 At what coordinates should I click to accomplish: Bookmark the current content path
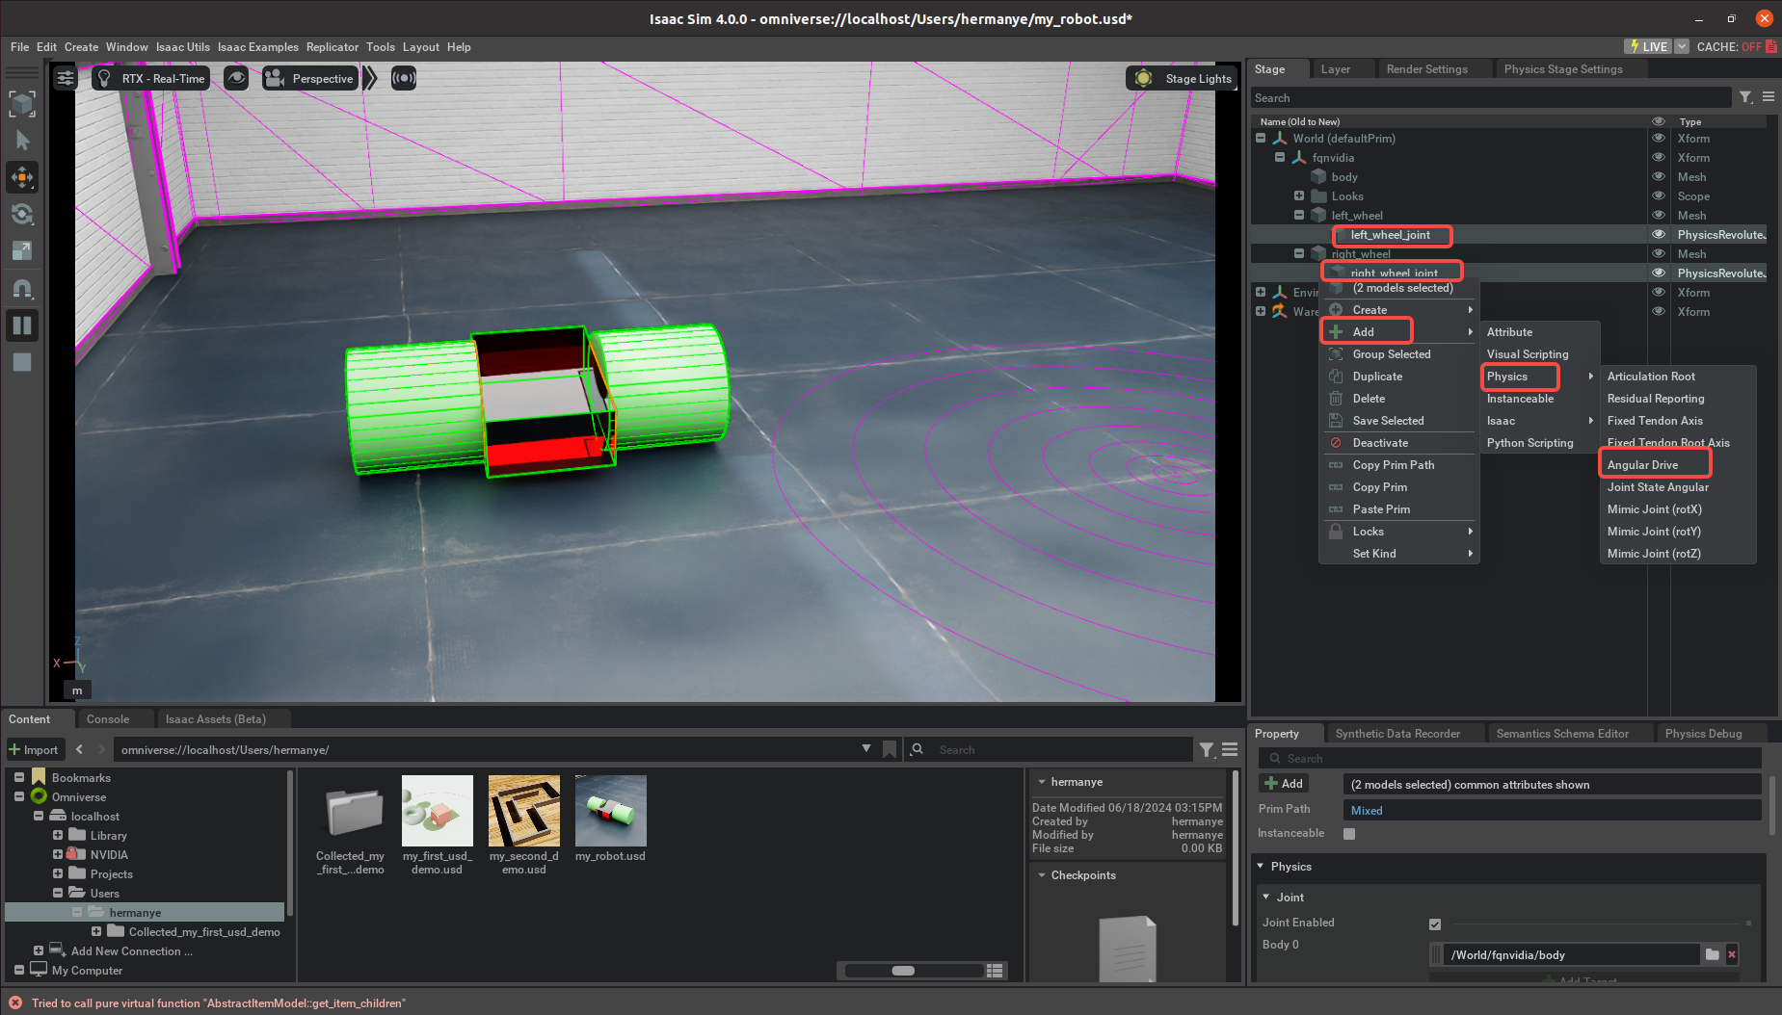click(x=890, y=749)
